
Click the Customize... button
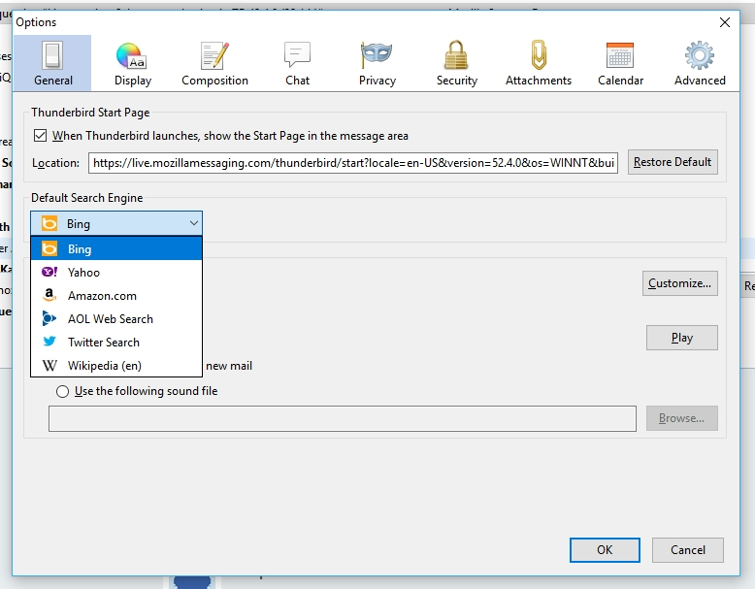pos(679,283)
